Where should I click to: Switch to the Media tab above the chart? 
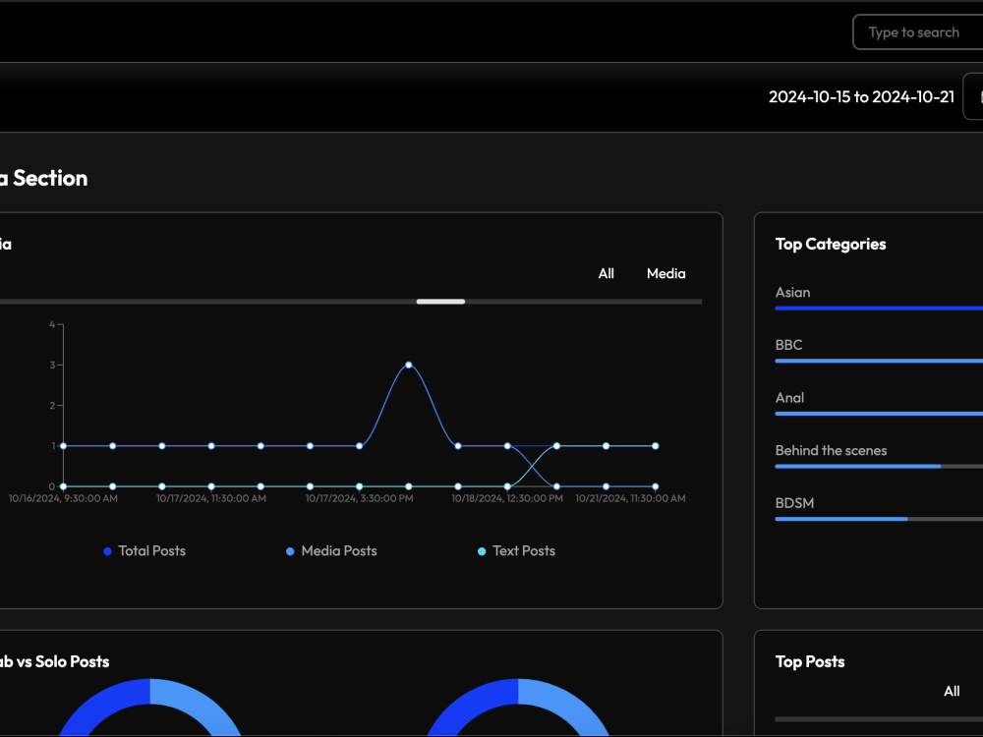point(665,273)
